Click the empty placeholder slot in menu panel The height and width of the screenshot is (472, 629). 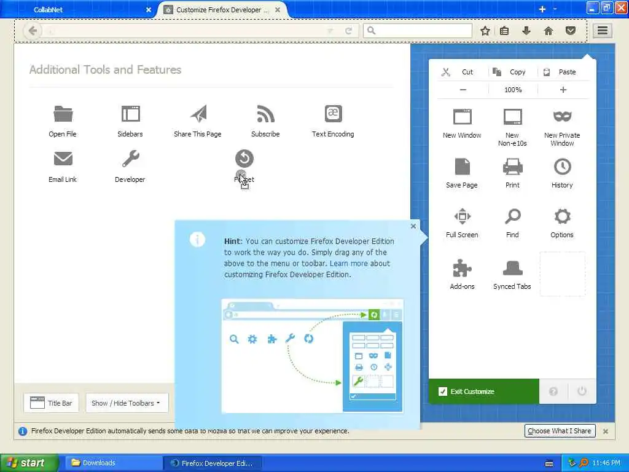563,274
